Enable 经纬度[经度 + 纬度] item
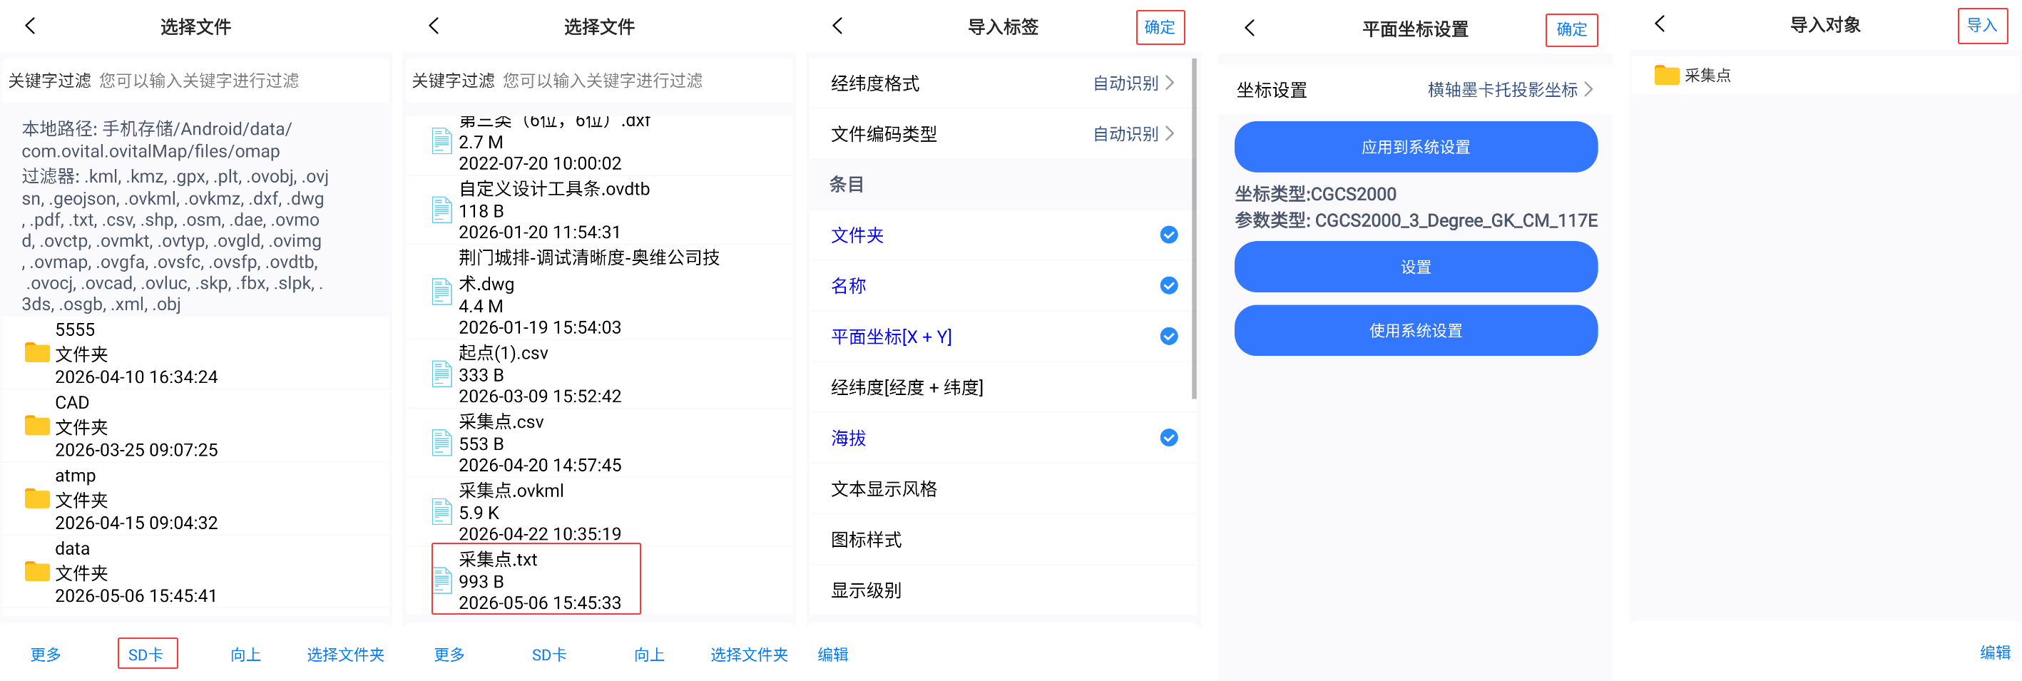 pyautogui.click(x=1002, y=388)
